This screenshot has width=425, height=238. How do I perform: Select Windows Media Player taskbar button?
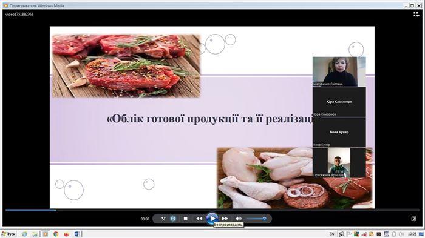pyautogui.click(x=46, y=234)
